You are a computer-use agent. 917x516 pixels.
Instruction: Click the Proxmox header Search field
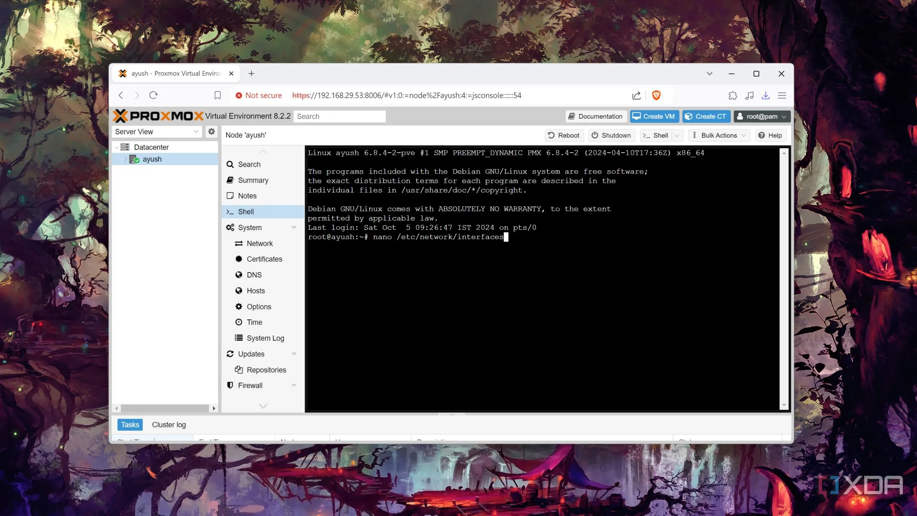tap(339, 116)
